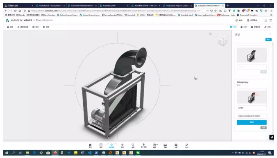Image resolution: width=277 pixels, height=158 pixels.
Task: Open the Measure ruler tool
Action: pos(165,146)
